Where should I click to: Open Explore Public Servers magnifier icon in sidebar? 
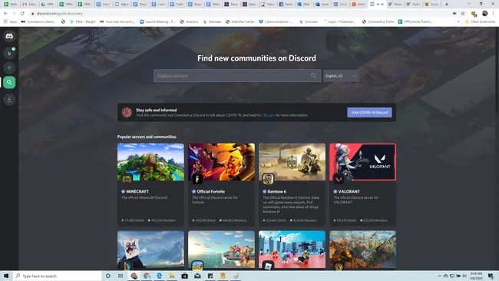pyautogui.click(x=9, y=82)
